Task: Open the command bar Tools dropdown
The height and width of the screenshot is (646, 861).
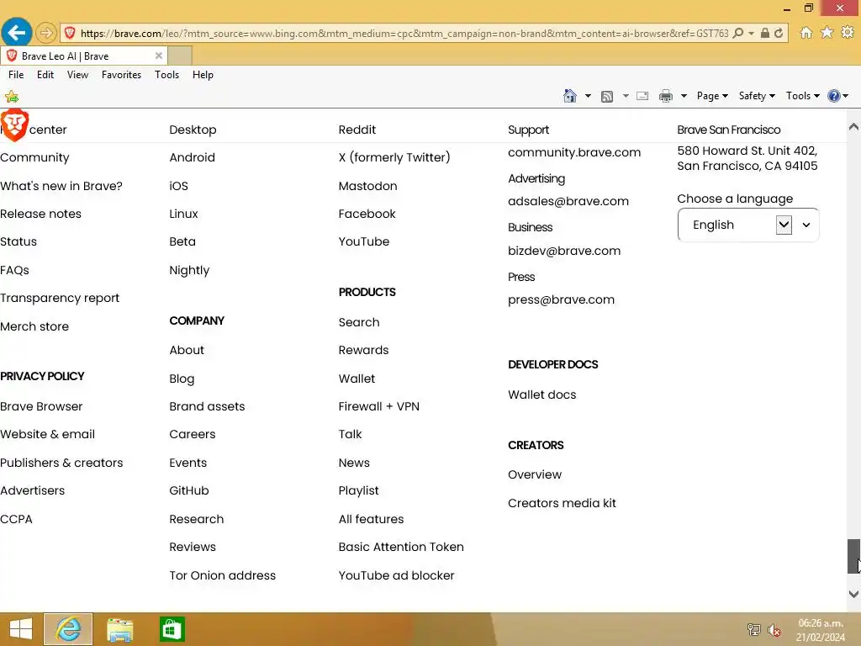Action: pos(802,96)
